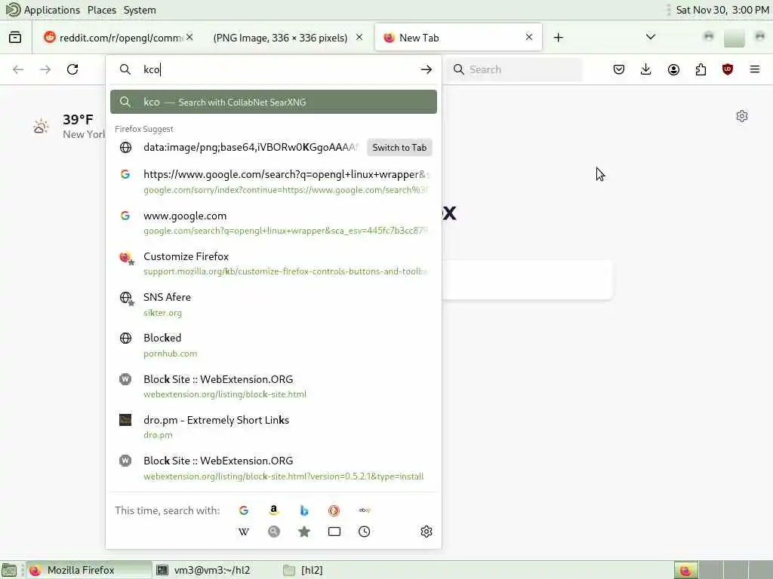The width and height of the screenshot is (773, 579).
Task: Click the 39°F weather widget
Action: pyautogui.click(x=69, y=127)
